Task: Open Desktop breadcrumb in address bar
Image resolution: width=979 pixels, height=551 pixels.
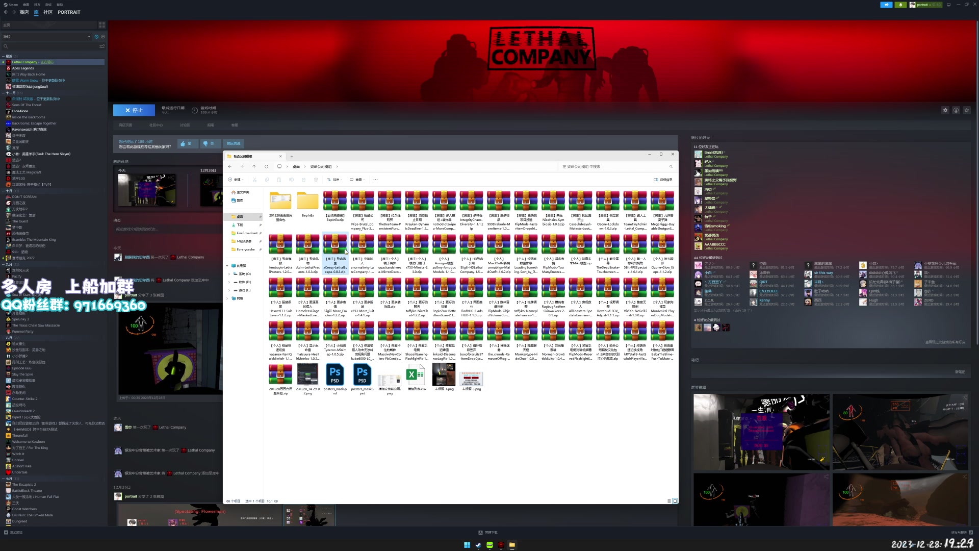Action: click(296, 167)
